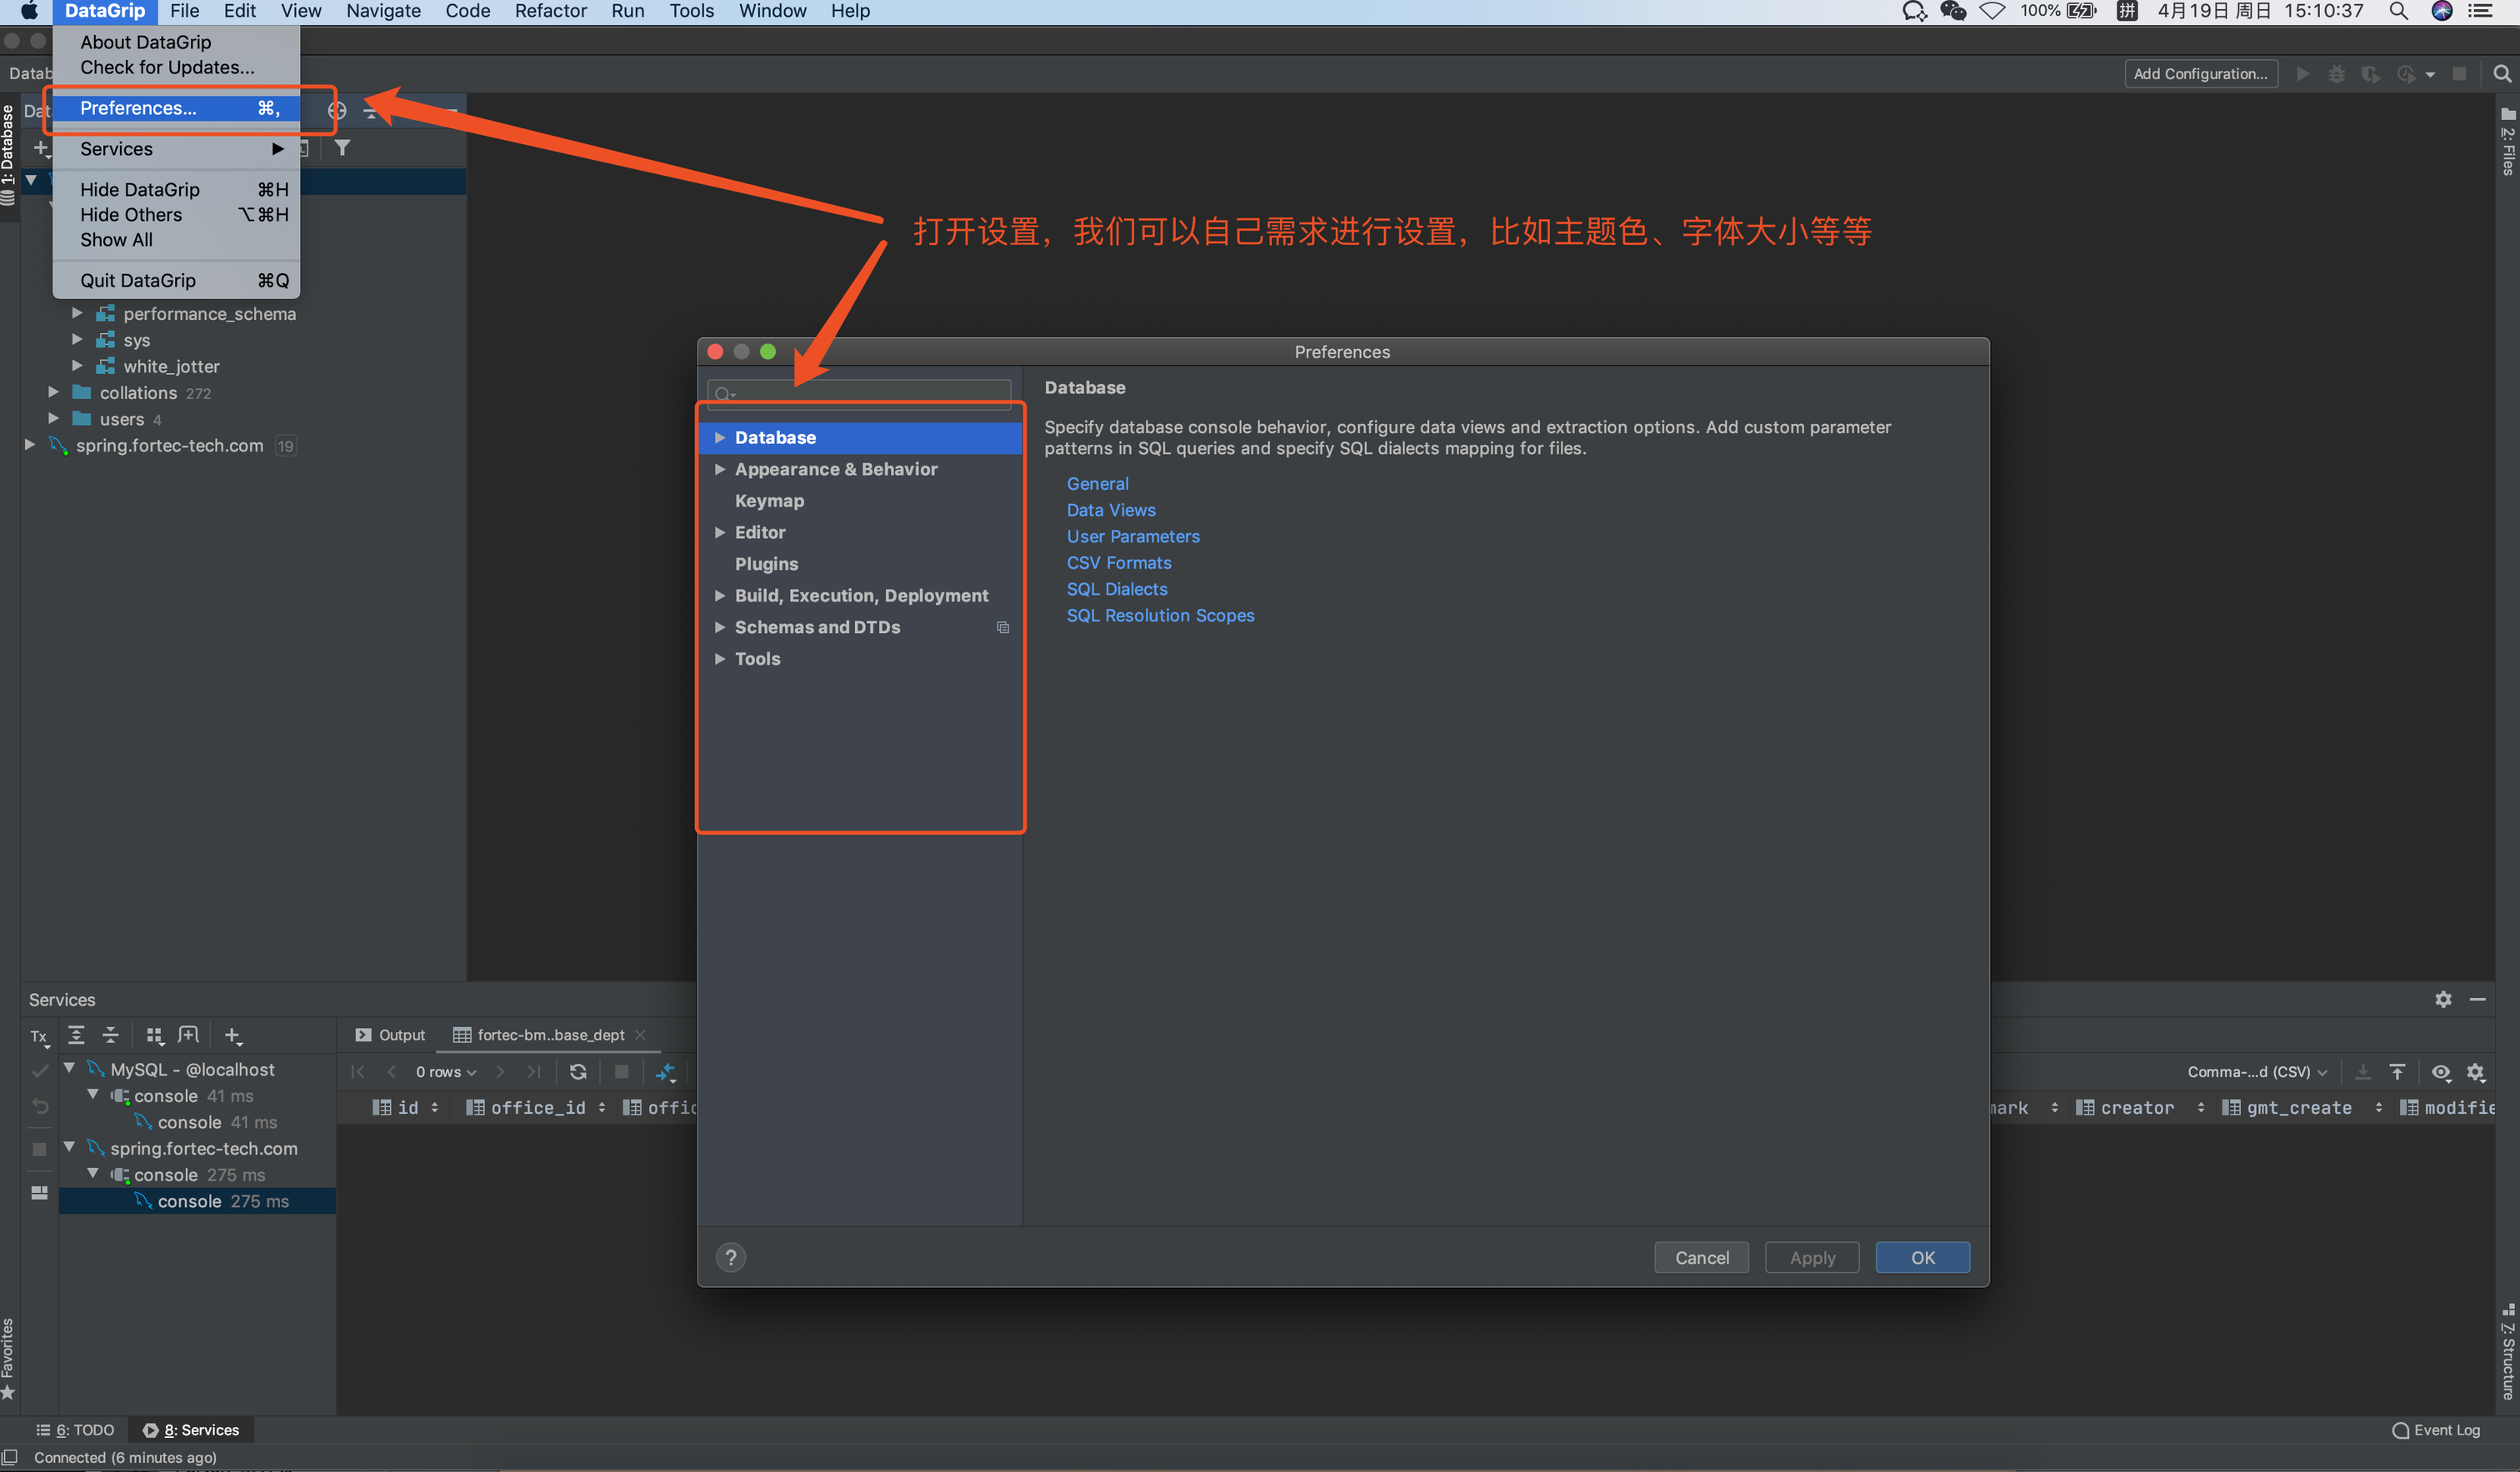Image resolution: width=2520 pixels, height=1472 pixels.
Task: Open the 8: Services bottom tab
Action: [x=191, y=1430]
